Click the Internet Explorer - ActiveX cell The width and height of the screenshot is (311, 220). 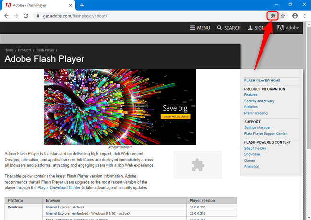click(114, 207)
